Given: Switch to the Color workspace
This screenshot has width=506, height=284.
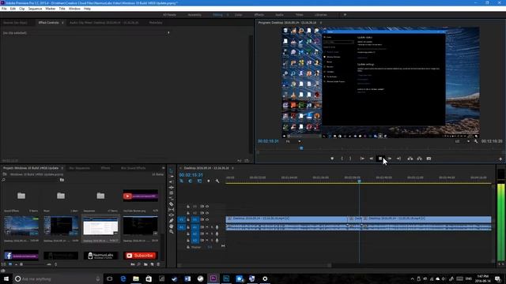Looking at the screenshot, I should (239, 15).
